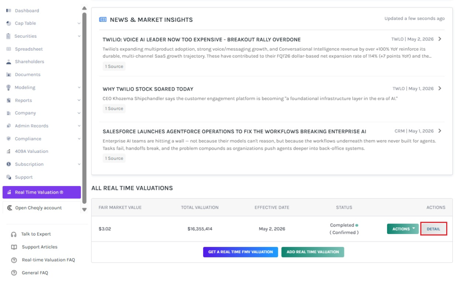Viewport: 455px width, 282px height.
Task: Click the 409A Valuation chart icon
Action: click(9, 151)
